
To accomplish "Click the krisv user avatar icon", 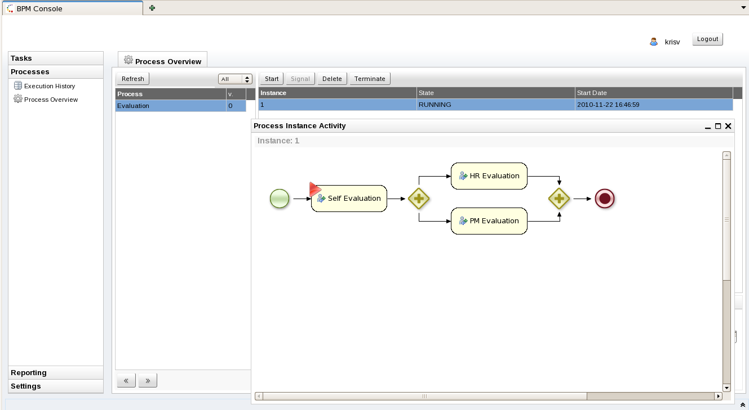I will pos(654,42).
